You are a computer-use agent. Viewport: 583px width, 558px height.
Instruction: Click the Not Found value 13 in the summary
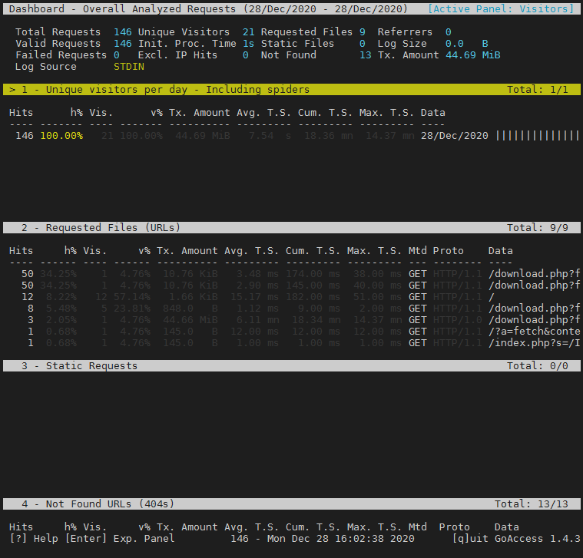(365, 55)
